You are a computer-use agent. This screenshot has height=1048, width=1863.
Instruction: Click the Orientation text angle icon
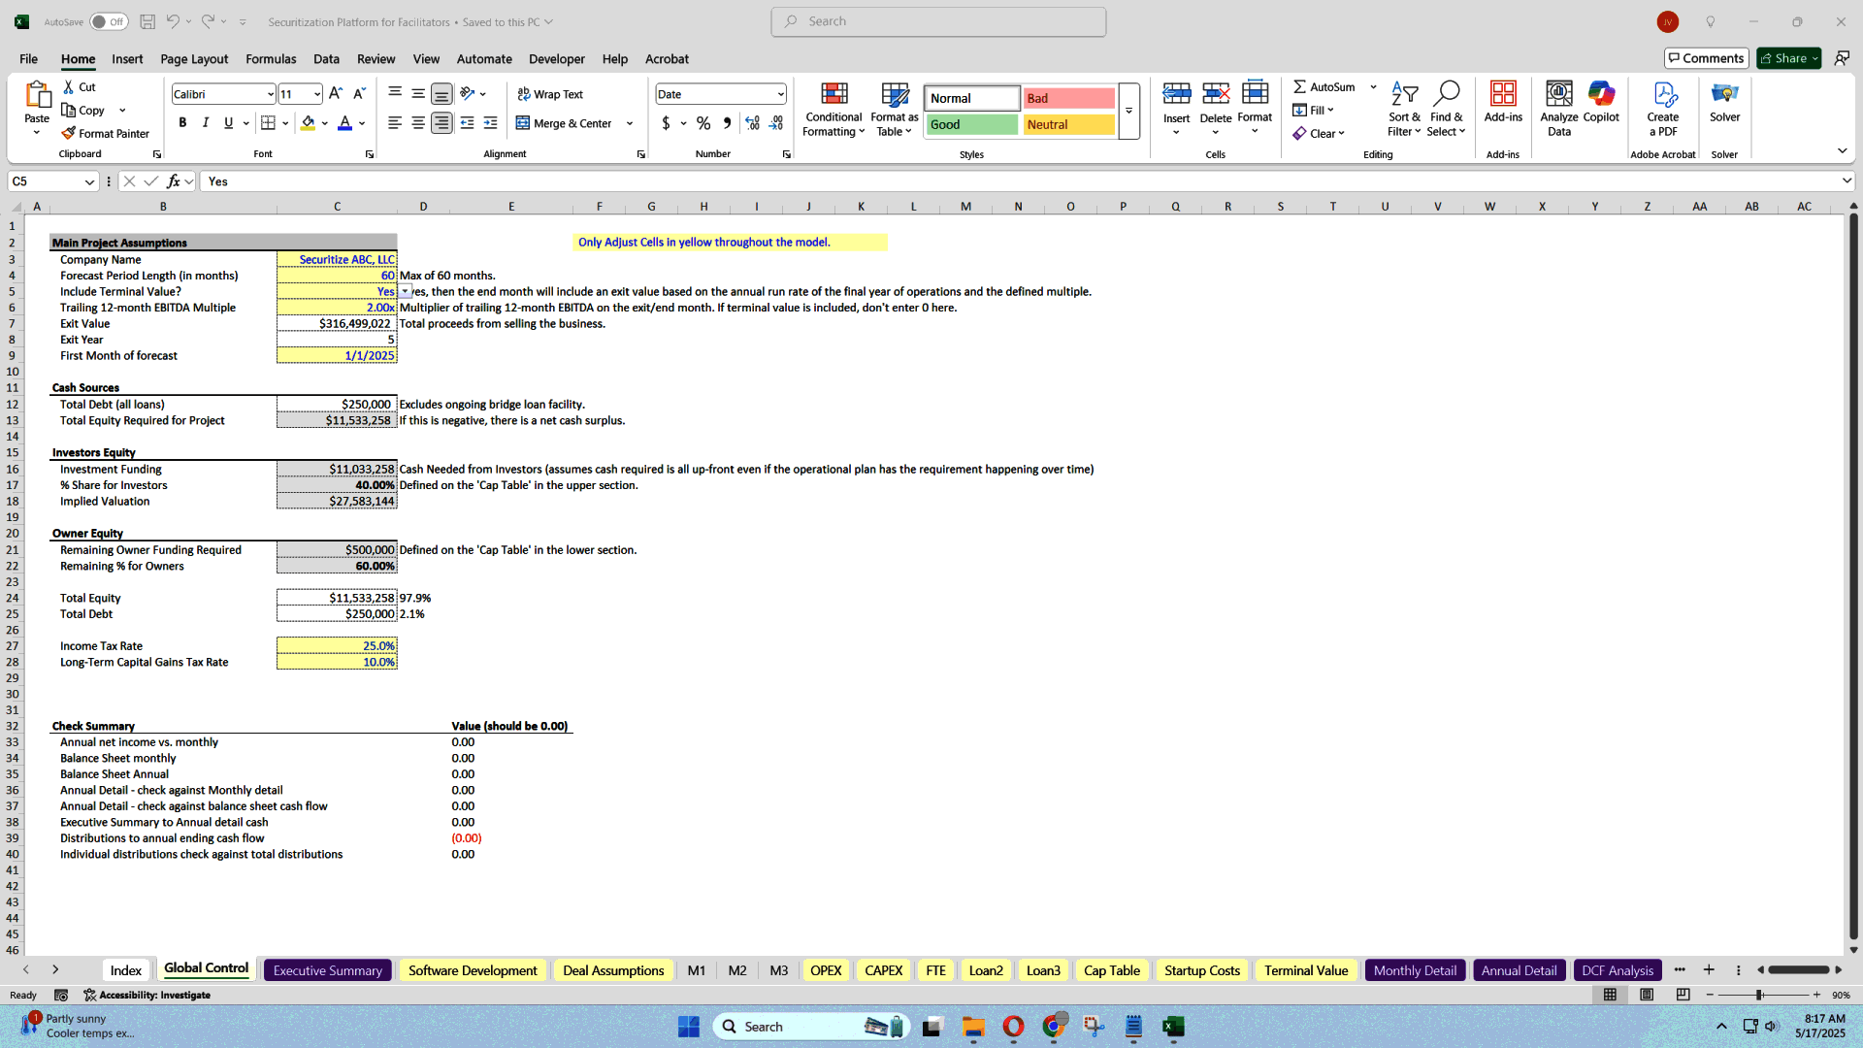coord(468,93)
